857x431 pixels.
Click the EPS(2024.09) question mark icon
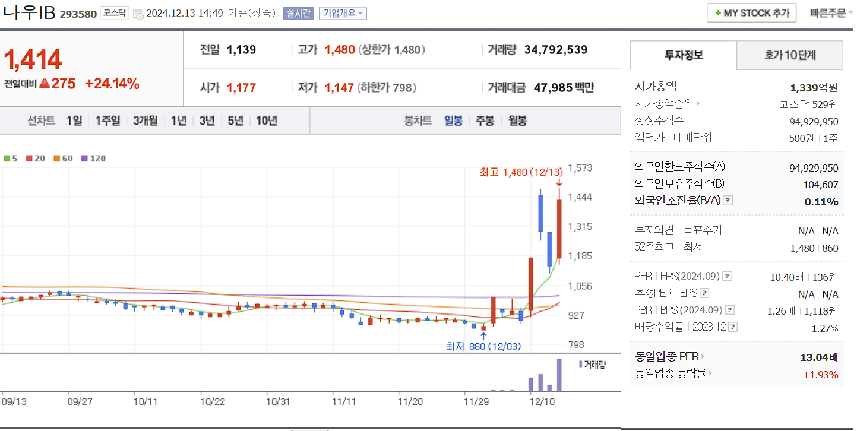point(727,277)
